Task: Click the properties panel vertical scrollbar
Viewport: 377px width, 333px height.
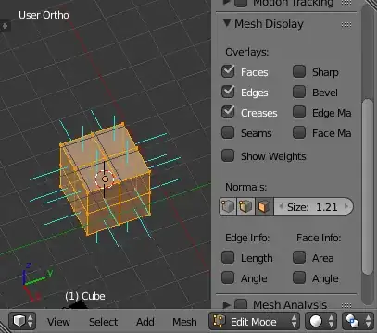Action: (x=367, y=187)
